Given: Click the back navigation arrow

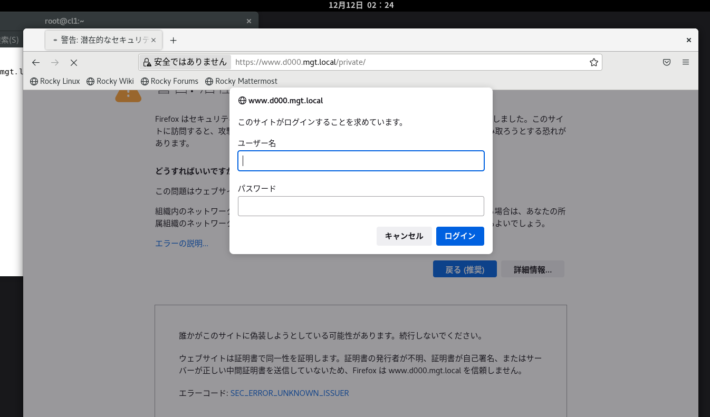Looking at the screenshot, I should coord(35,62).
